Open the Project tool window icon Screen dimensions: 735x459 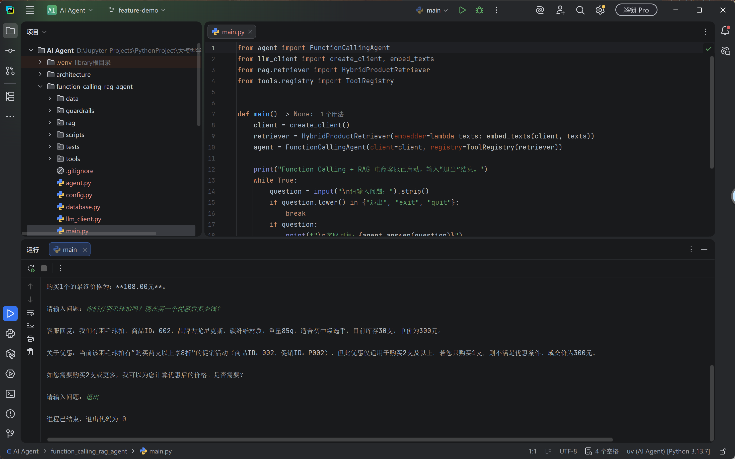click(x=10, y=31)
